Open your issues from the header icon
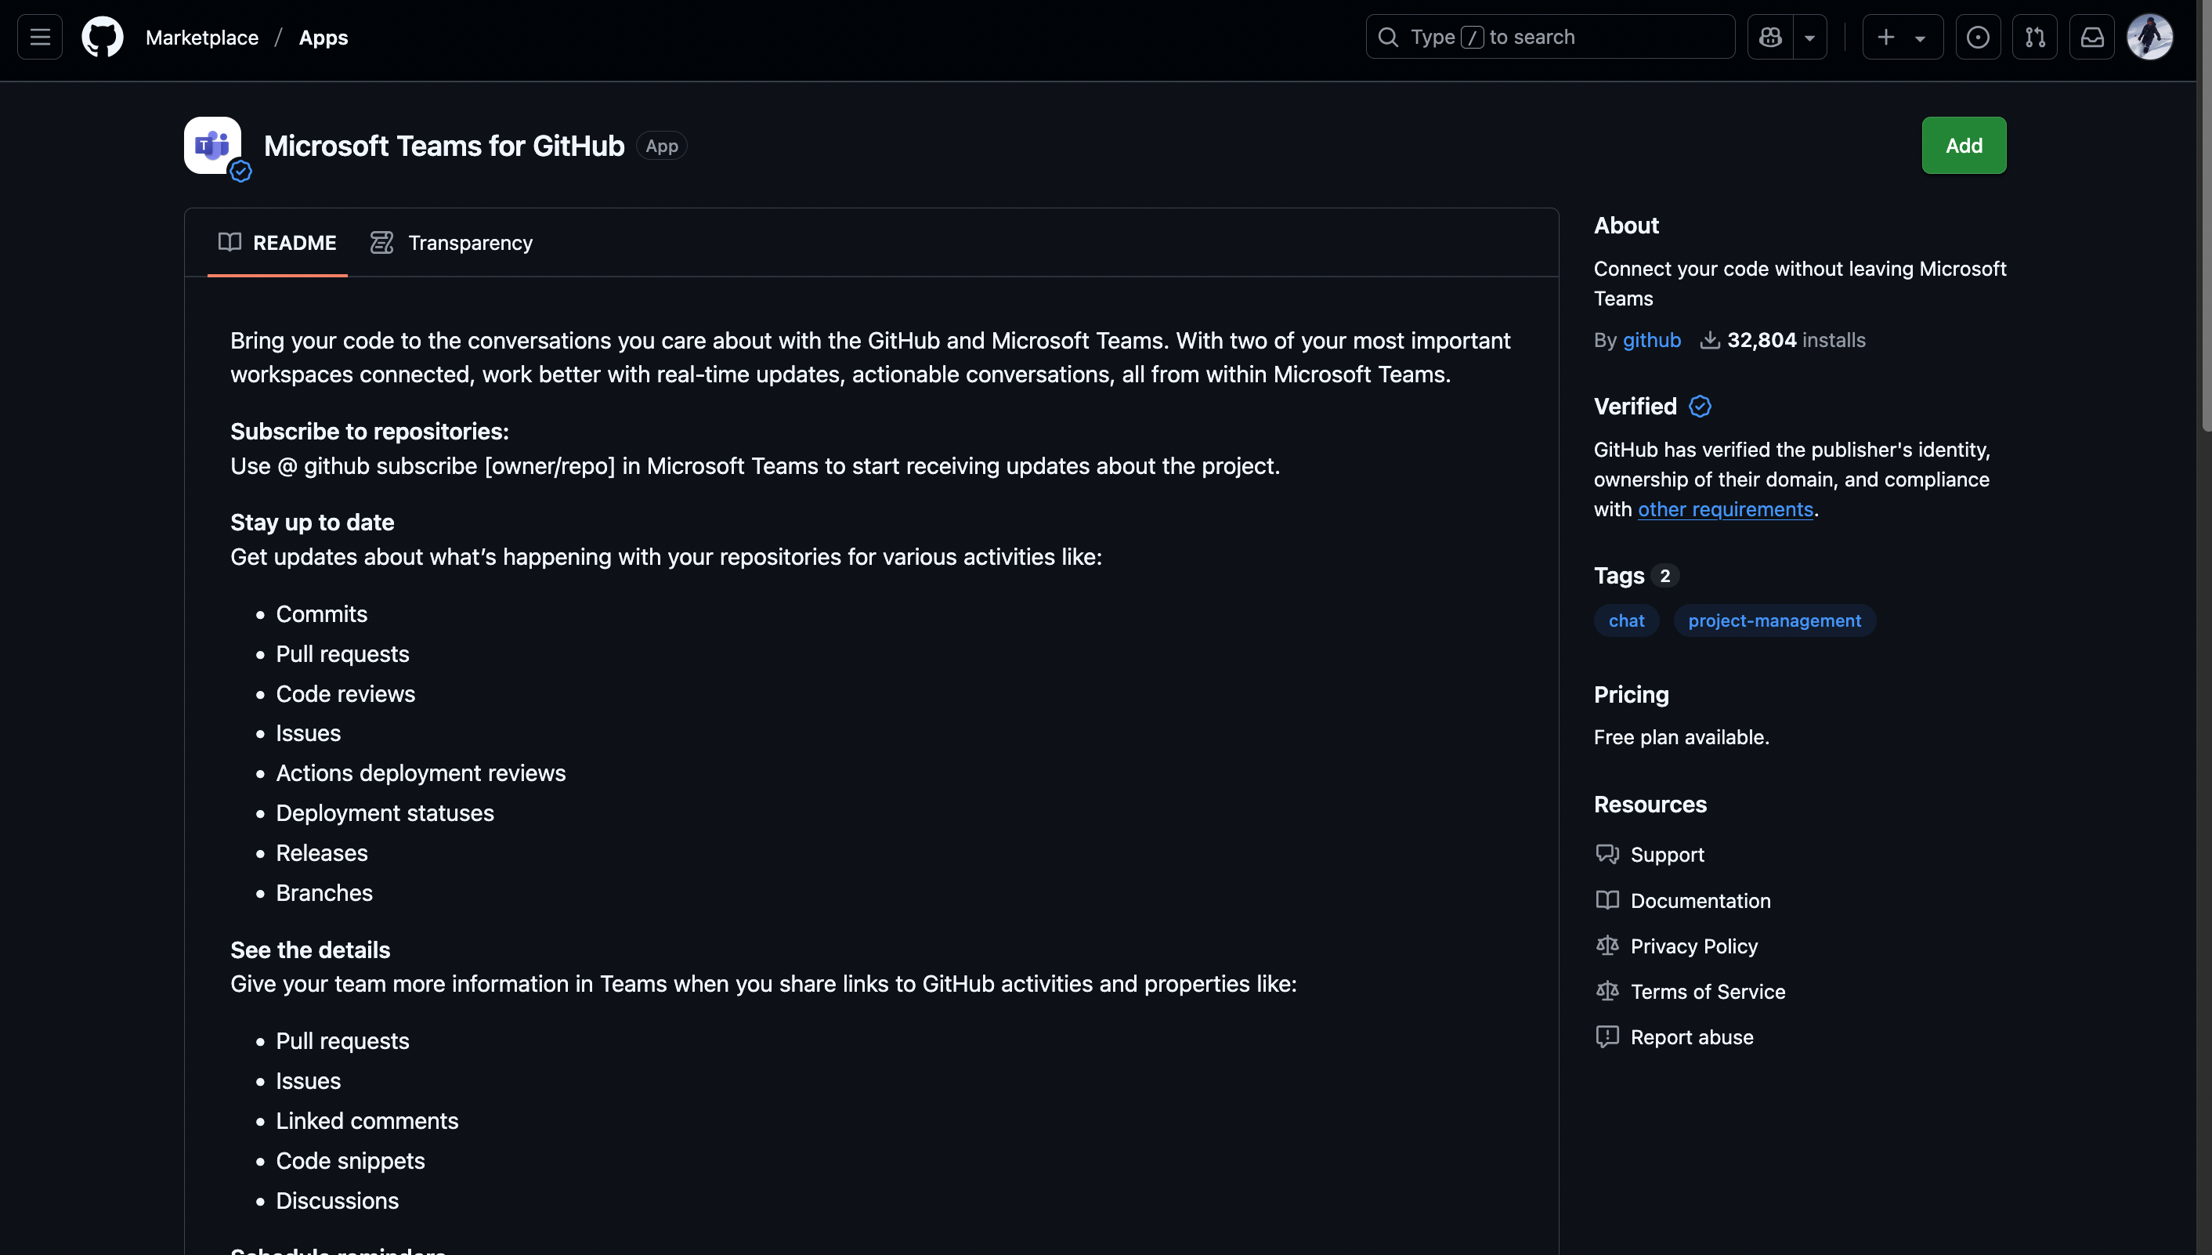This screenshot has height=1255, width=2212. [1978, 36]
